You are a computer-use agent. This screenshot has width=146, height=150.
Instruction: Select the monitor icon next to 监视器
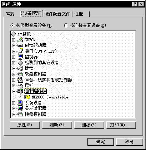click(x=20, y=57)
